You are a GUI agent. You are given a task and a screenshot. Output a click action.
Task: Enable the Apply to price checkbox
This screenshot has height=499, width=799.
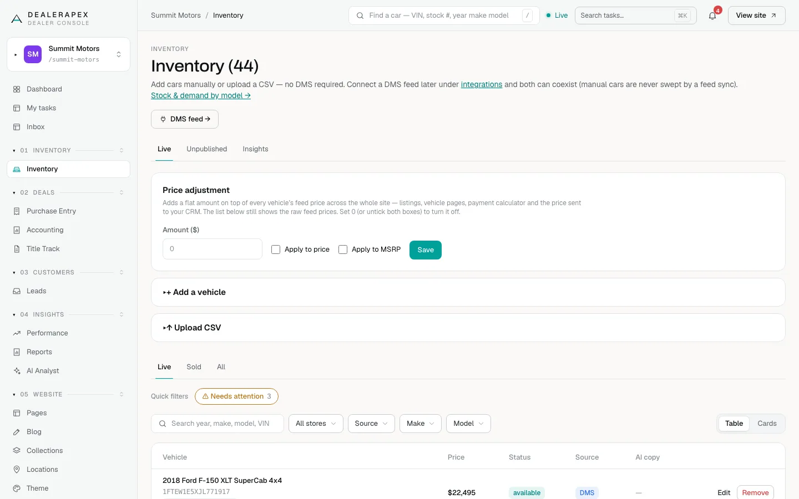(x=276, y=249)
